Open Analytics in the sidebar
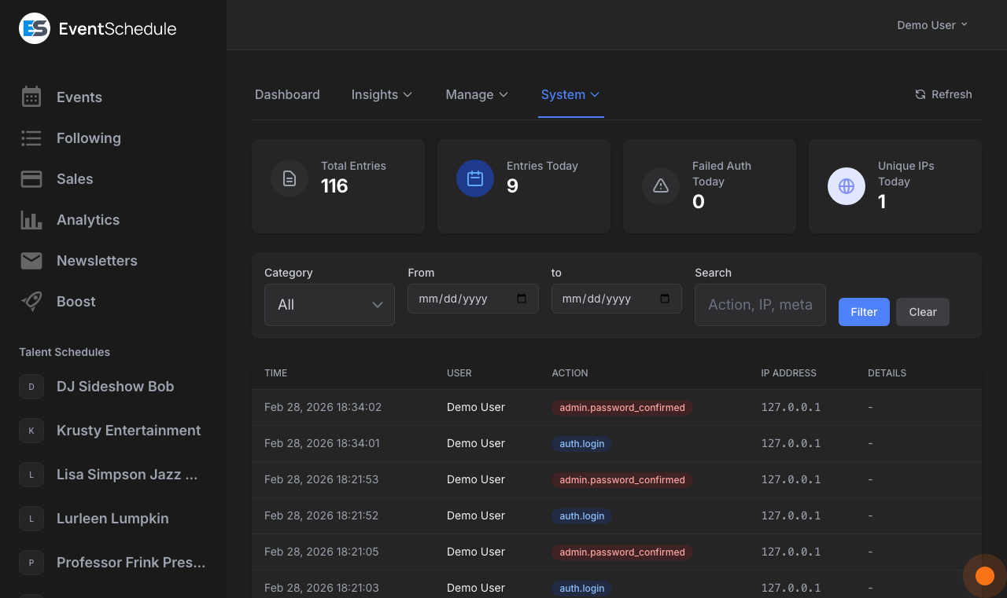Image resolution: width=1007 pixels, height=598 pixels. coord(88,220)
